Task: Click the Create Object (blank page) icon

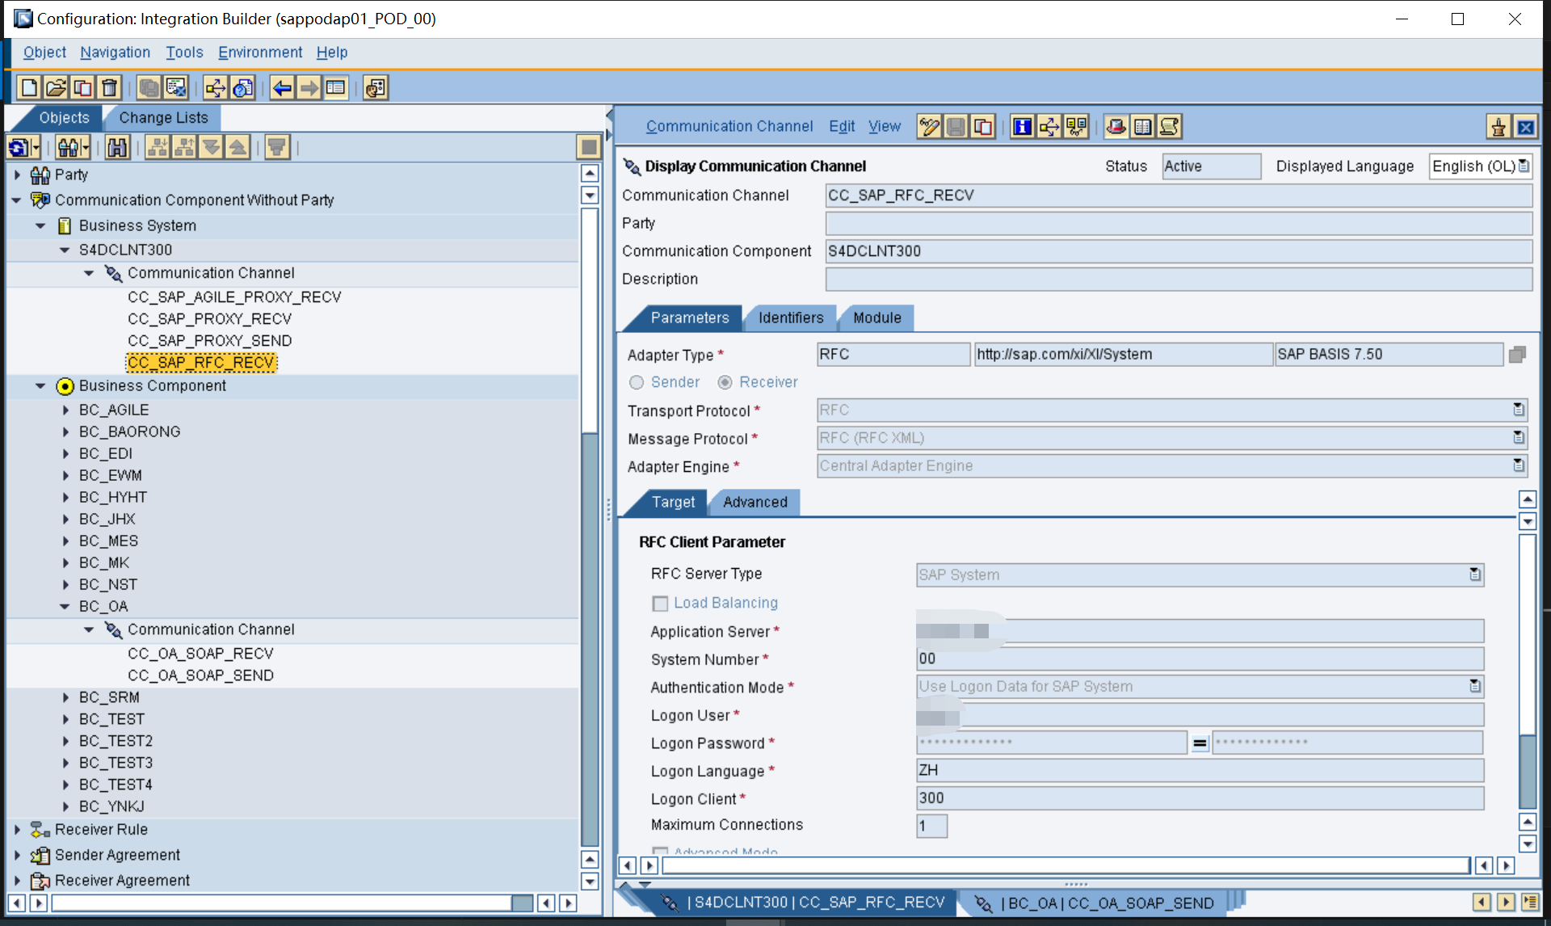Action: pos(29,87)
